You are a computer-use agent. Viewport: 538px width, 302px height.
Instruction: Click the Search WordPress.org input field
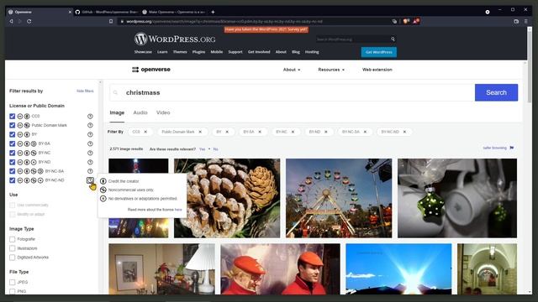(353, 39)
